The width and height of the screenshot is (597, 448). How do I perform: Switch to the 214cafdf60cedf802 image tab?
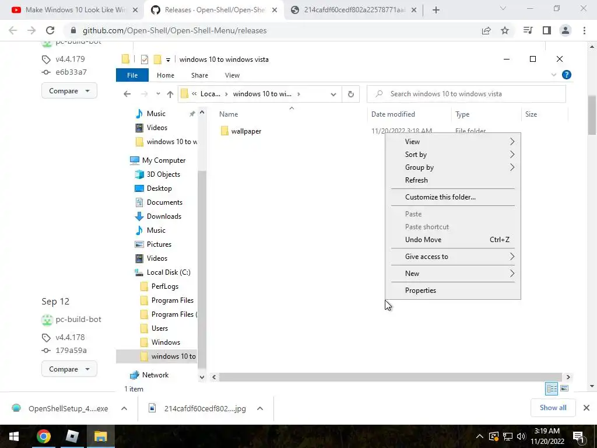tap(354, 10)
